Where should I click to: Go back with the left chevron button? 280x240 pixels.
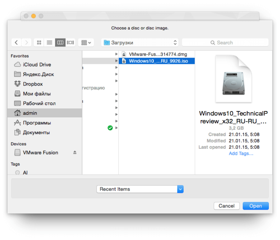16,43
